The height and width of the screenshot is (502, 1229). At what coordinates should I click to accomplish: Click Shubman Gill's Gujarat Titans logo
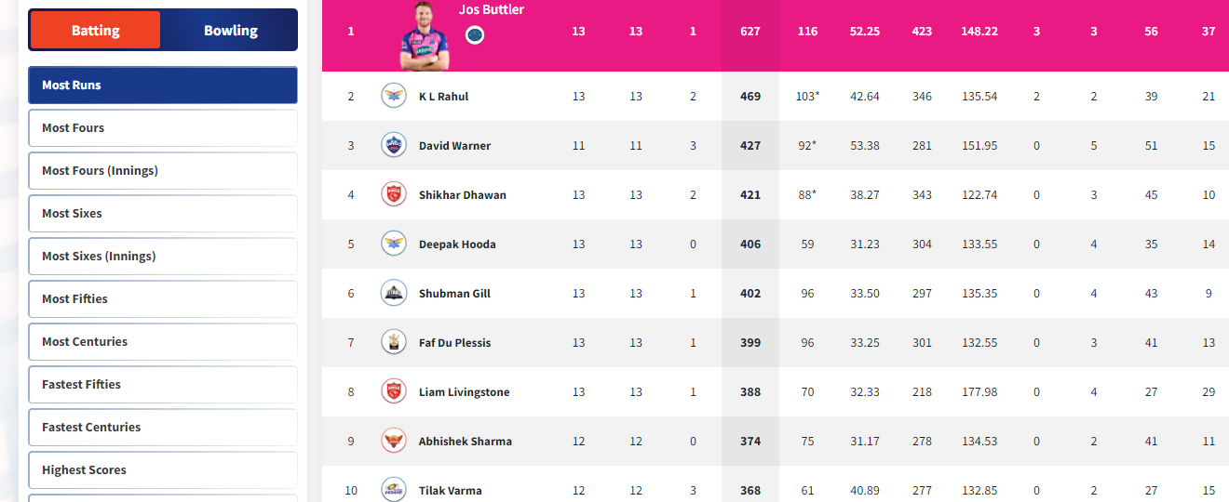[x=394, y=293]
